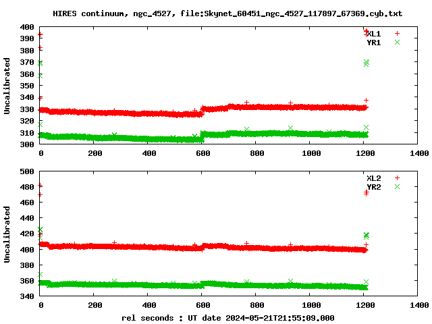432x324 pixels.
Task: Click the 350 tick label on the top y-axis
Action: (x=27, y=86)
